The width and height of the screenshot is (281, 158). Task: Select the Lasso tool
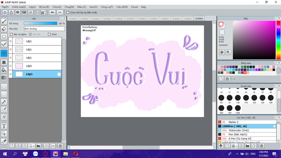click(x=4, y=94)
